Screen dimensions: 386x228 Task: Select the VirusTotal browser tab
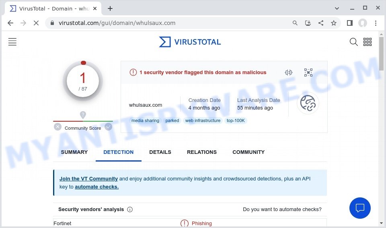(53, 8)
